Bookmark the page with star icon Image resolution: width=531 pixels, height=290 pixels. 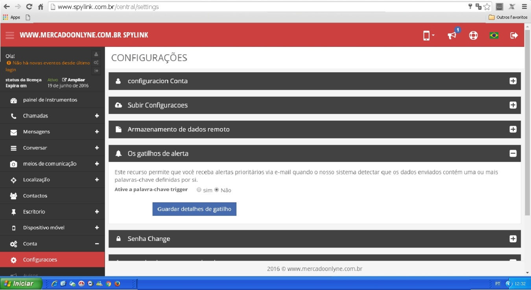[487, 6]
